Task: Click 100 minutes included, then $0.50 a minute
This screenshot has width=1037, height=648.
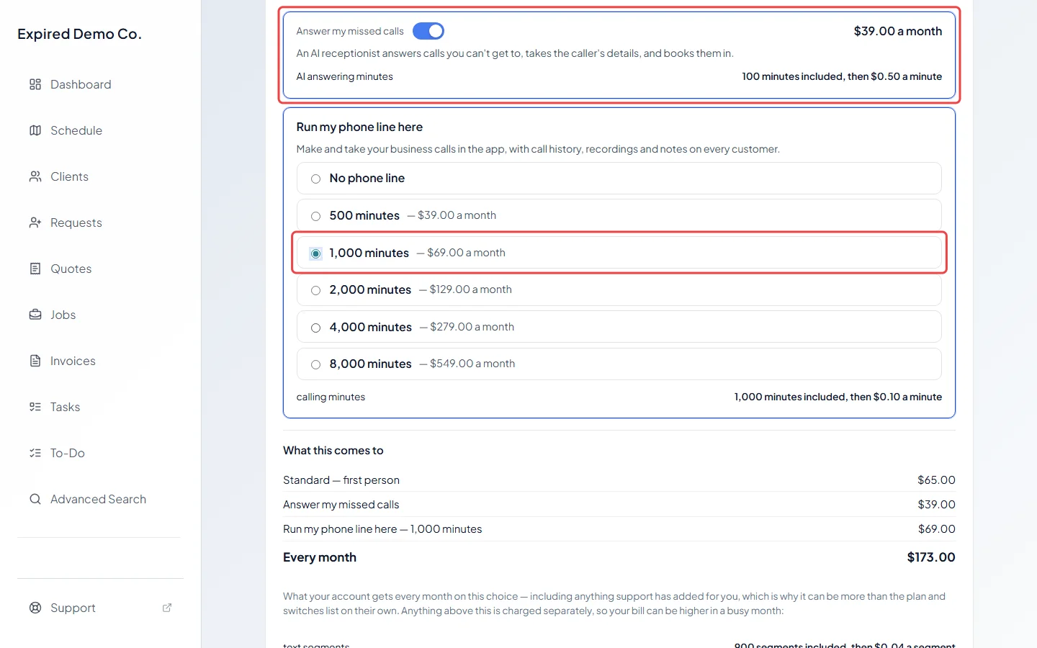Action: click(842, 76)
